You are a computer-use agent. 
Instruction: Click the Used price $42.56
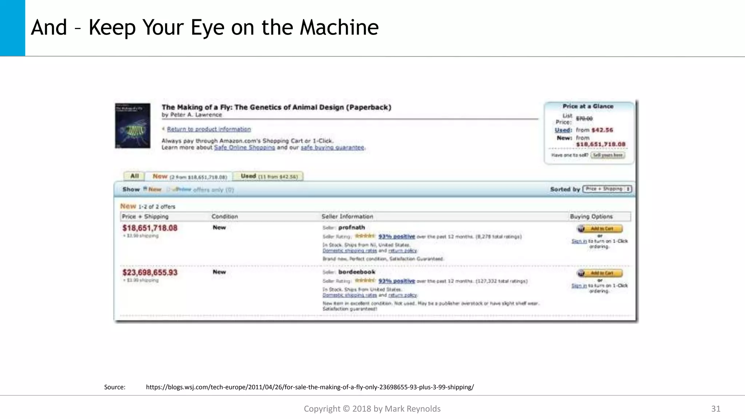coord(602,130)
